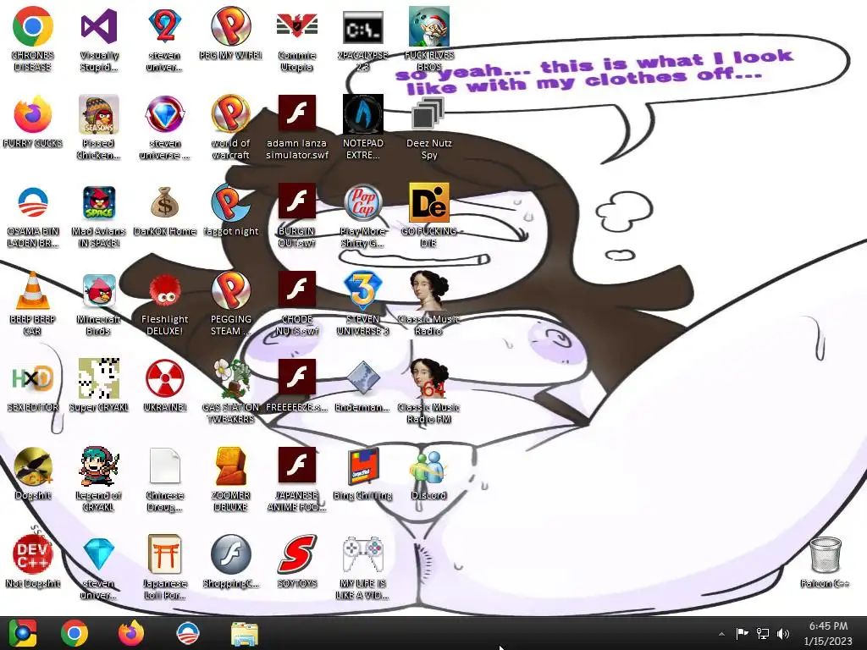The height and width of the screenshot is (650, 867).
Task: Select the Super CRYAKL desktop icon
Action: click(x=98, y=378)
